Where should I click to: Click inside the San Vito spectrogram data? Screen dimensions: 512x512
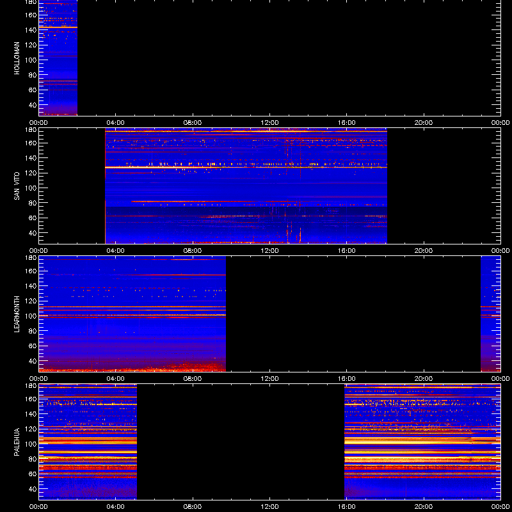pyautogui.click(x=246, y=186)
